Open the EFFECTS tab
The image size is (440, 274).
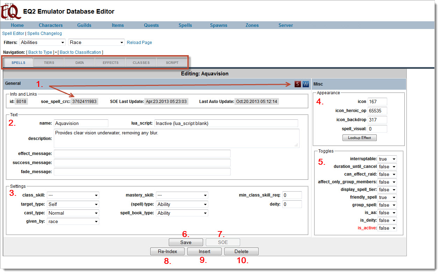(x=110, y=63)
